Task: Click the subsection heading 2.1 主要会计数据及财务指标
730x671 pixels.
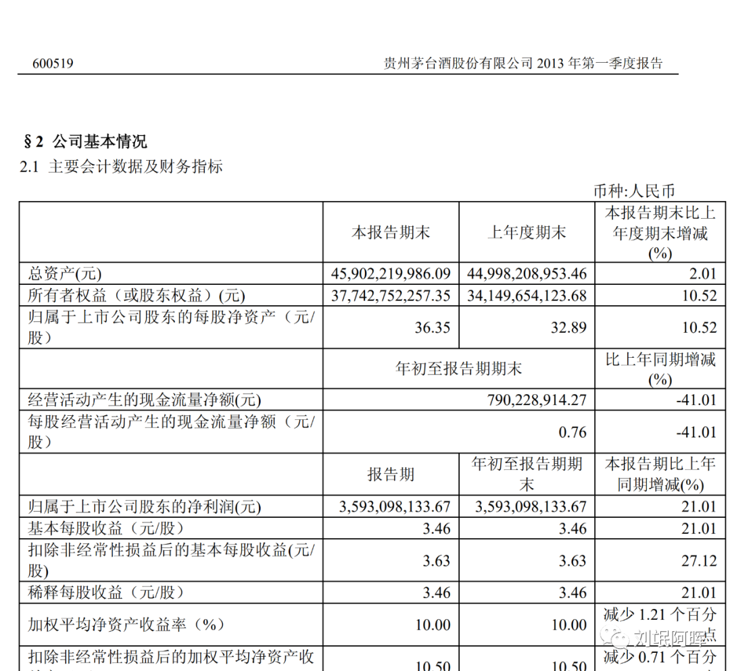Action: coord(121,167)
